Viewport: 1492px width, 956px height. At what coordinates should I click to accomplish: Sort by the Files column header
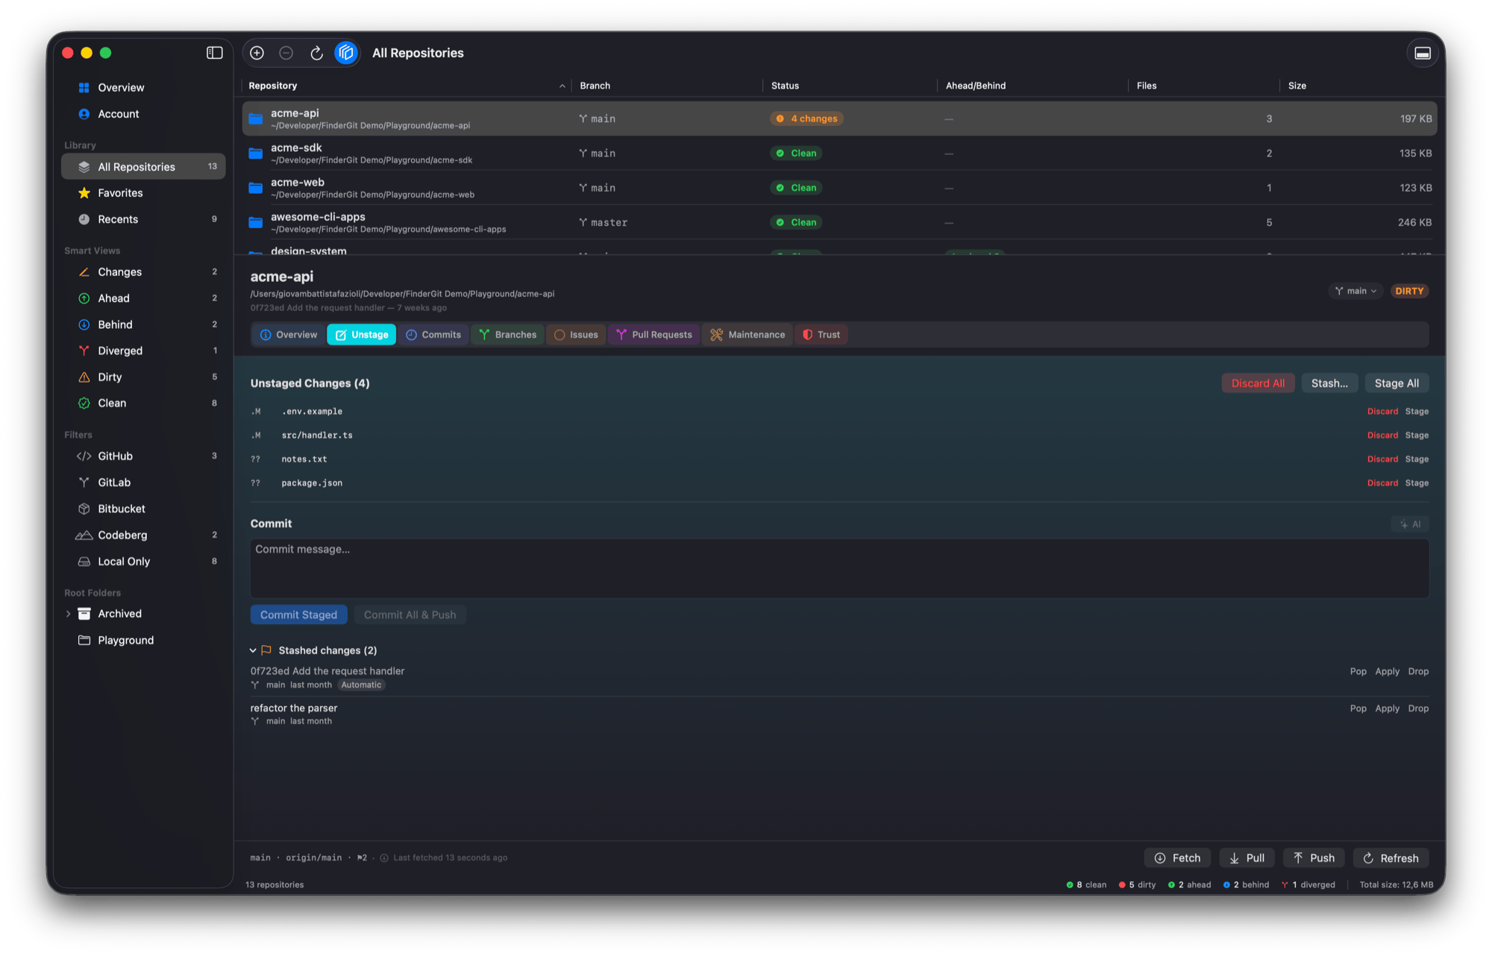click(1203, 86)
